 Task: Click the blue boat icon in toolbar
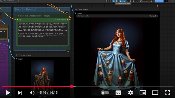click(114, 1)
